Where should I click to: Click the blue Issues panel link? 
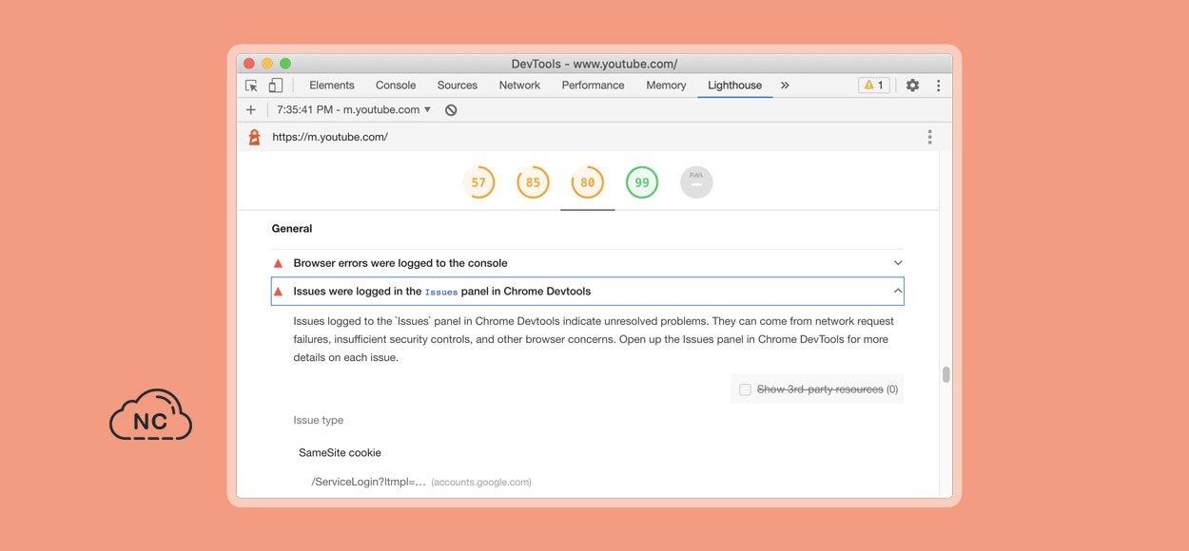coord(441,293)
